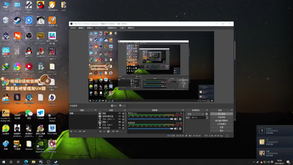Launch Counter-Strike Global Offensive shortcut
Image resolution: width=293 pixels, height=165 pixels.
6,115
